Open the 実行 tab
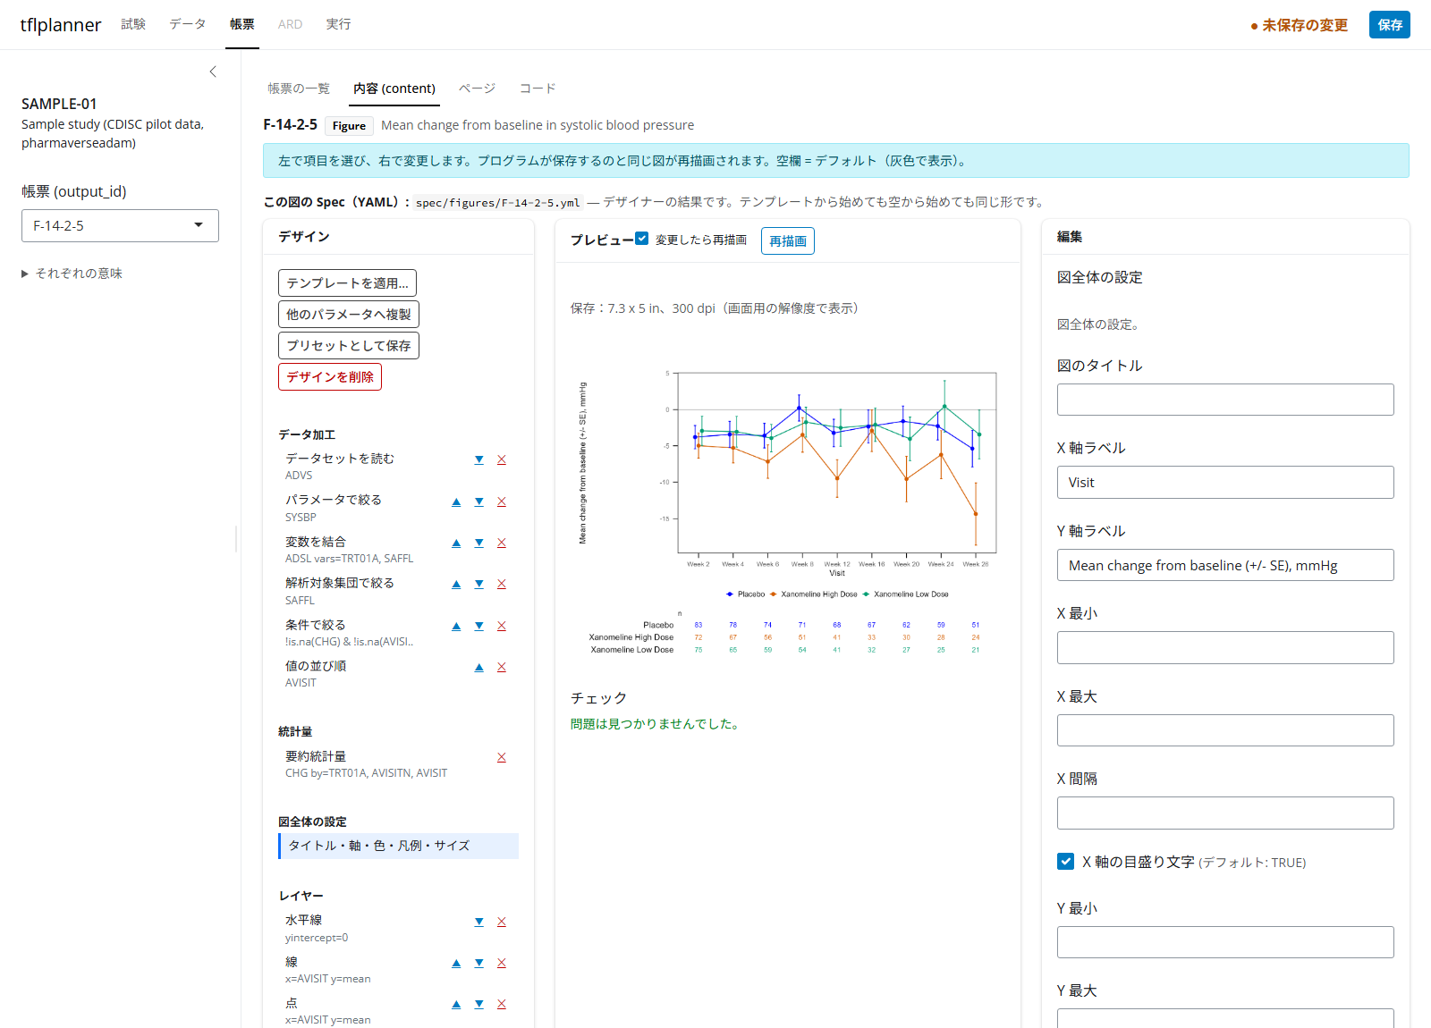 (x=338, y=24)
